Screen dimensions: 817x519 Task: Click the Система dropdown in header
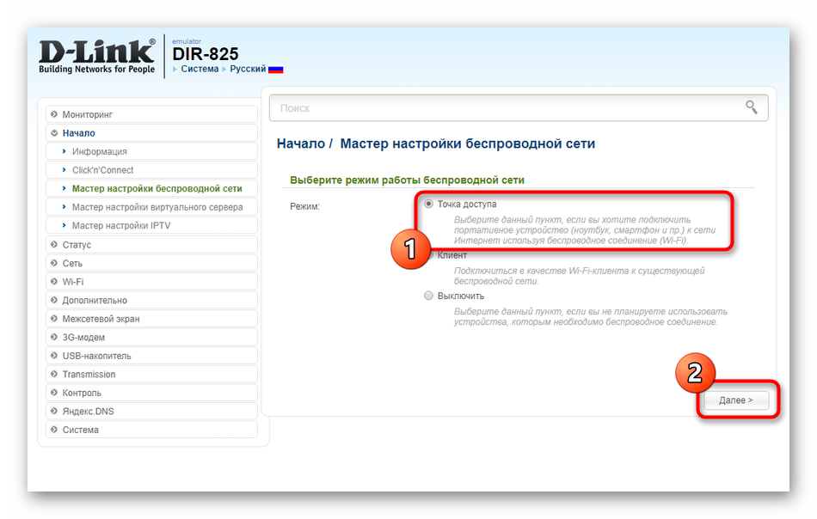(x=200, y=69)
